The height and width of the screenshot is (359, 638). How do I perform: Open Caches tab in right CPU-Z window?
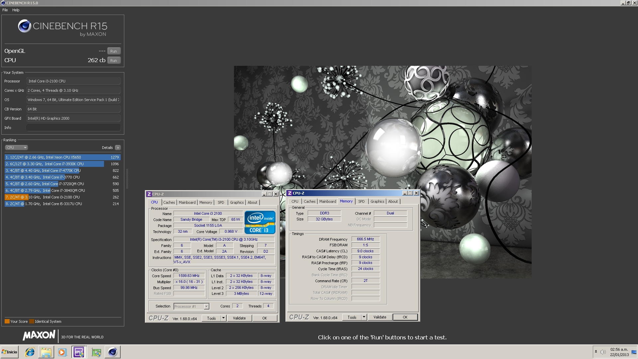point(309,201)
